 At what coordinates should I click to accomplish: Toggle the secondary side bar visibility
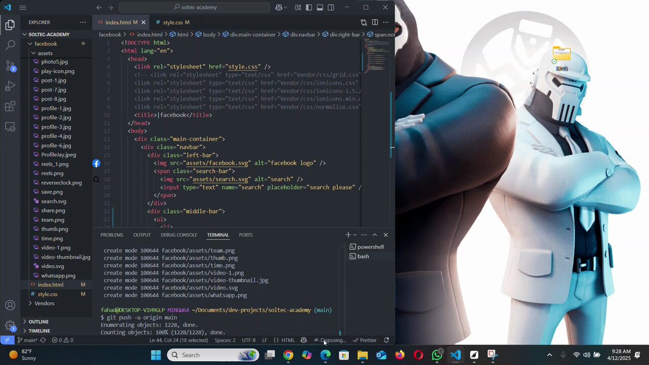click(x=331, y=8)
